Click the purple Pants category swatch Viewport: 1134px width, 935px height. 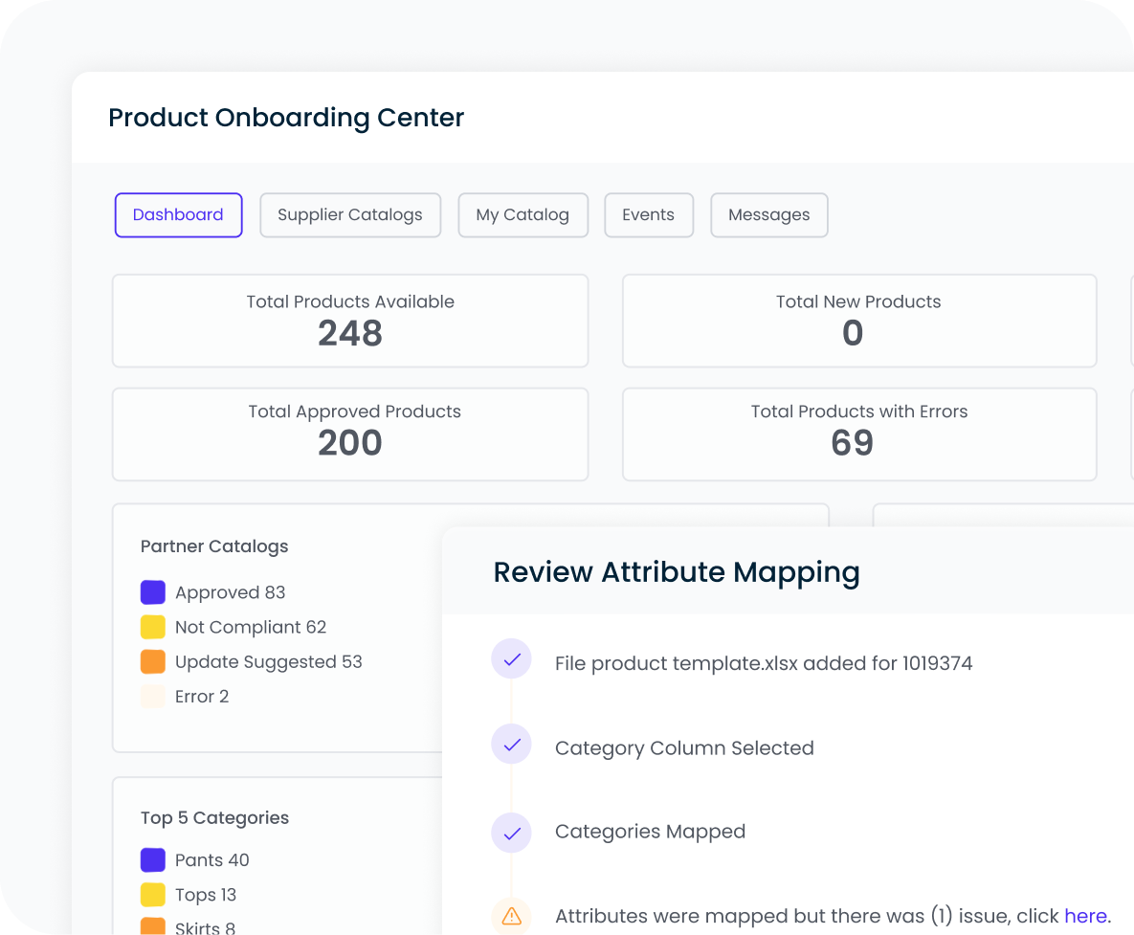point(153,859)
